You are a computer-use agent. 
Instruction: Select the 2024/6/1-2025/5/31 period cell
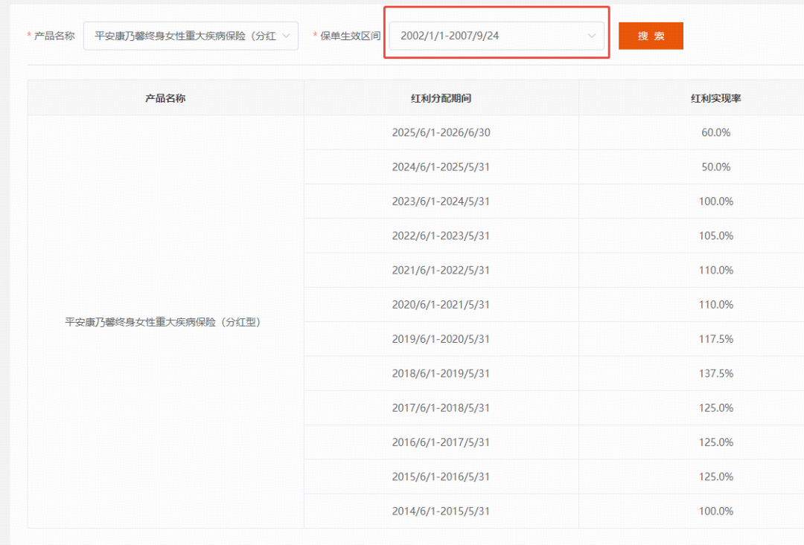pyautogui.click(x=441, y=167)
